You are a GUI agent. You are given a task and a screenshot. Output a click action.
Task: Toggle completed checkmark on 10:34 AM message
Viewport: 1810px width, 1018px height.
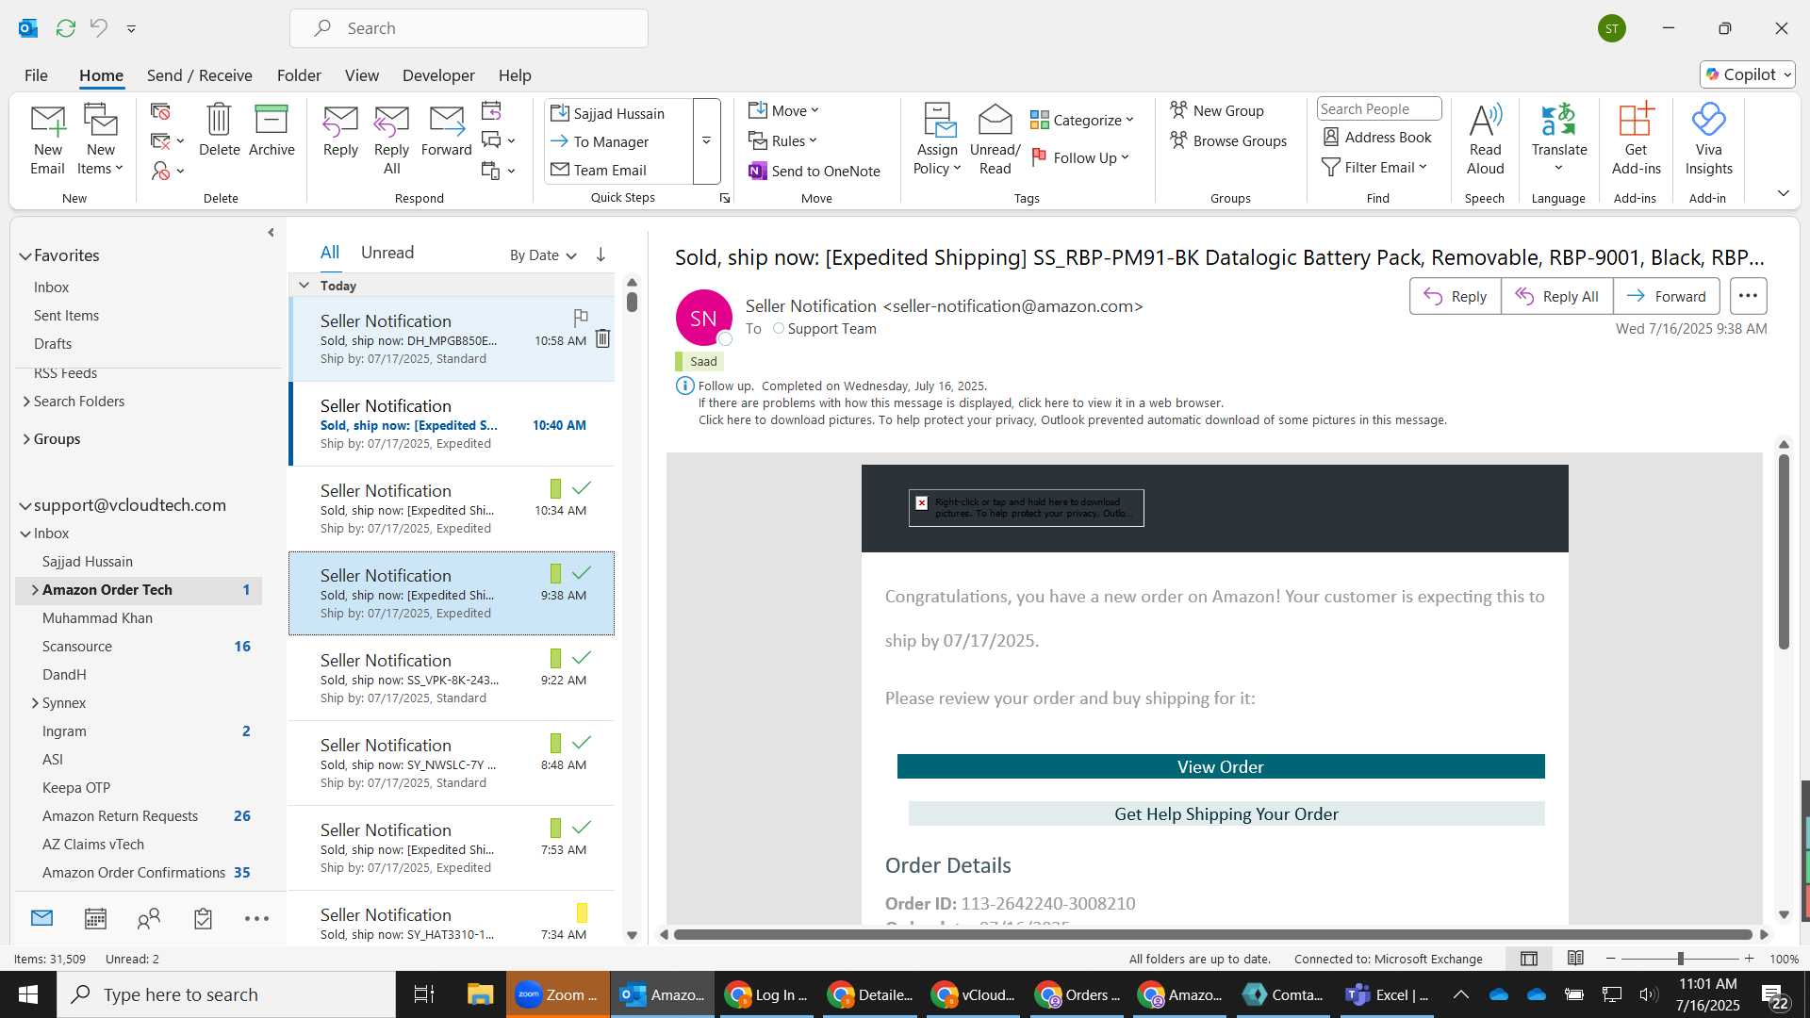pos(582,488)
